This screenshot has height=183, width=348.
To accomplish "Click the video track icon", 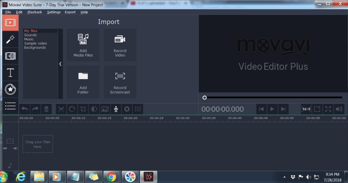I will (10, 141).
